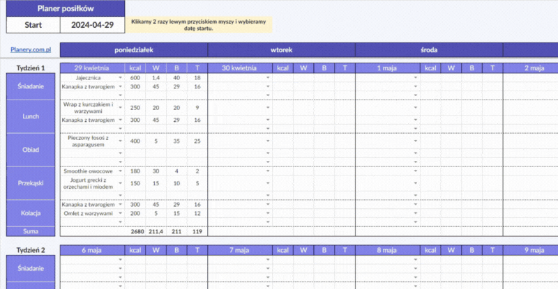This screenshot has width=558, height=289.
Task: Select the Pieczony łosoś kcal value 400
Action: (135, 141)
